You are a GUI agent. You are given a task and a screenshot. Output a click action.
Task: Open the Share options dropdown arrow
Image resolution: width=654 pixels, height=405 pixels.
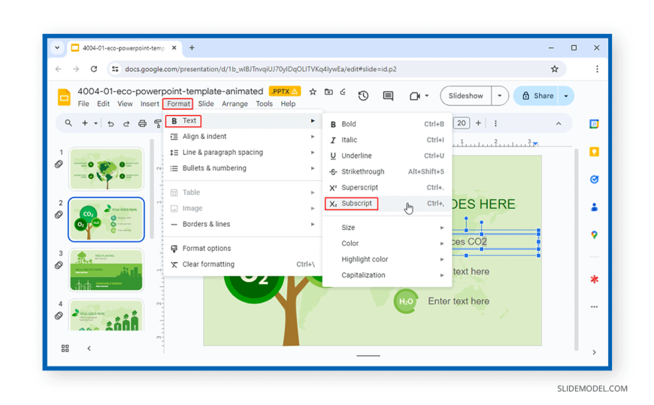click(x=566, y=96)
